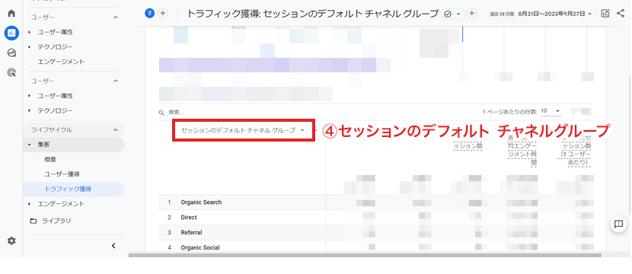Open ユーザー獲得 report
The height and width of the screenshot is (274, 632).
click(62, 174)
